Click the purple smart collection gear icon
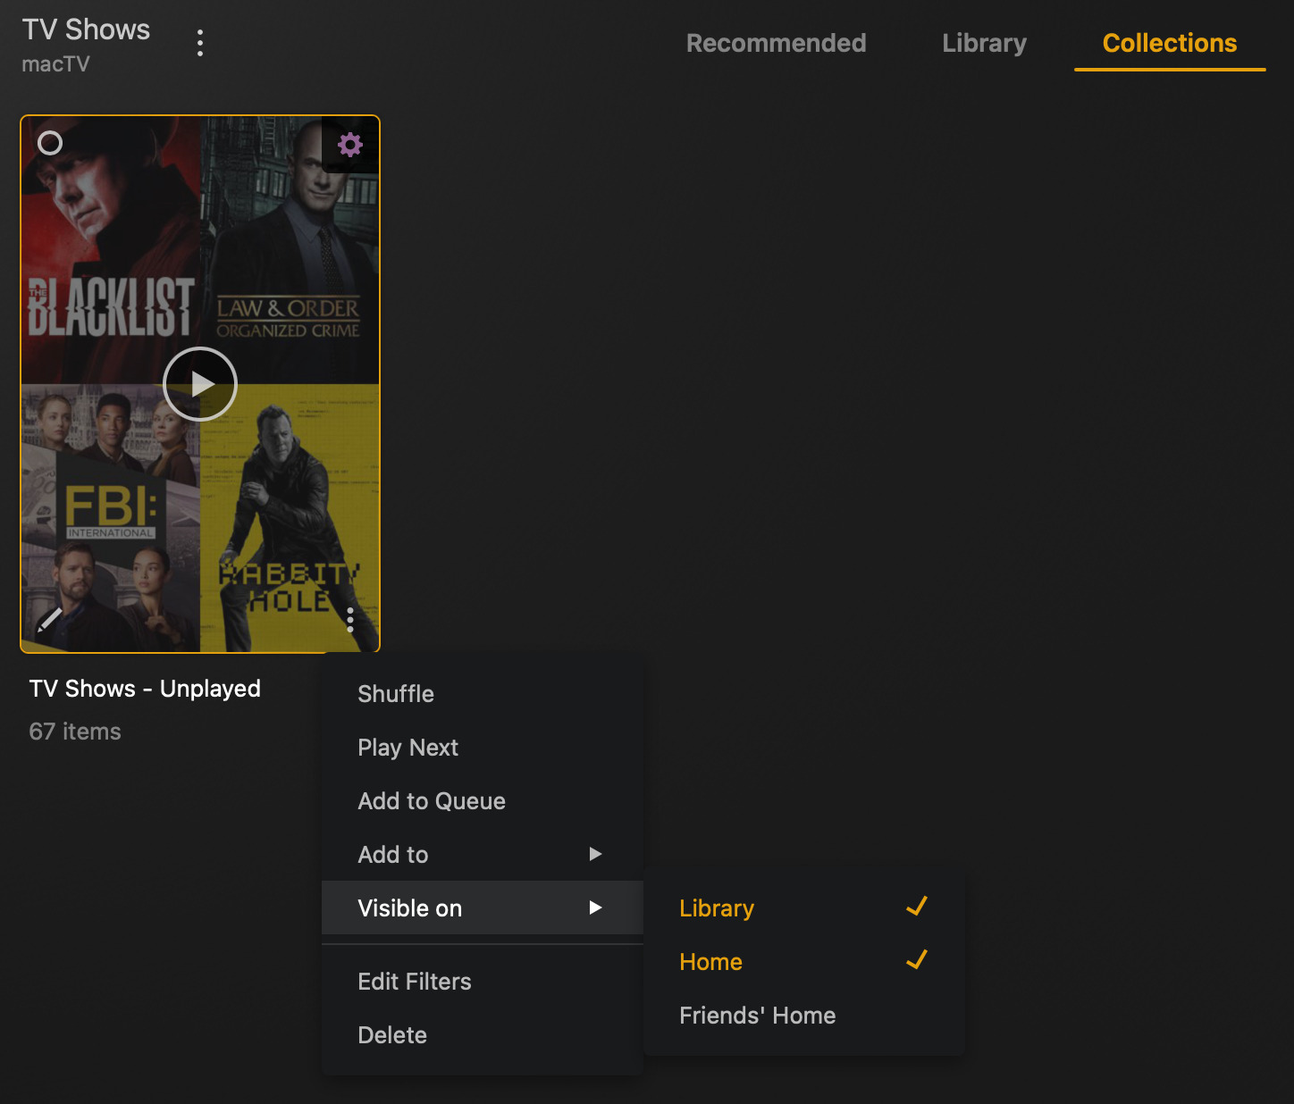Screen dimensions: 1294x1104 350,145
